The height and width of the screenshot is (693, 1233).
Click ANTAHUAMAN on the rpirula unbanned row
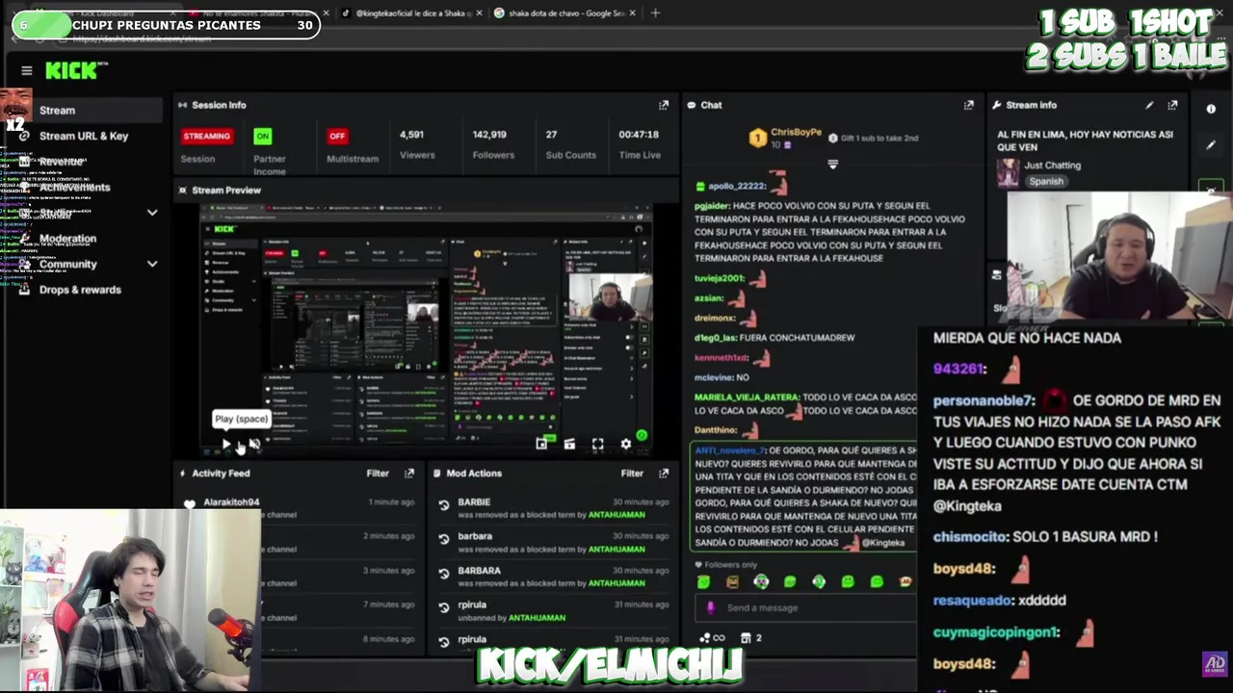(537, 618)
